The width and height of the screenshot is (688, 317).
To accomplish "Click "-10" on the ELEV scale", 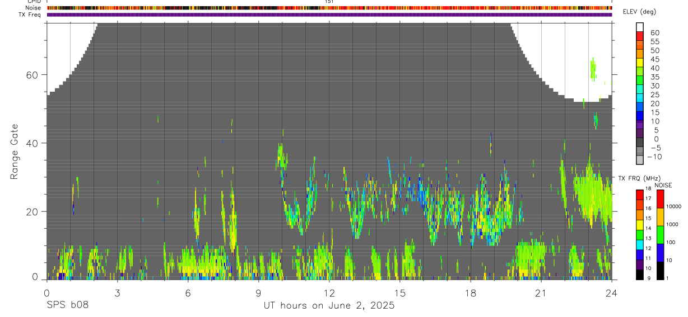I will tap(654, 157).
